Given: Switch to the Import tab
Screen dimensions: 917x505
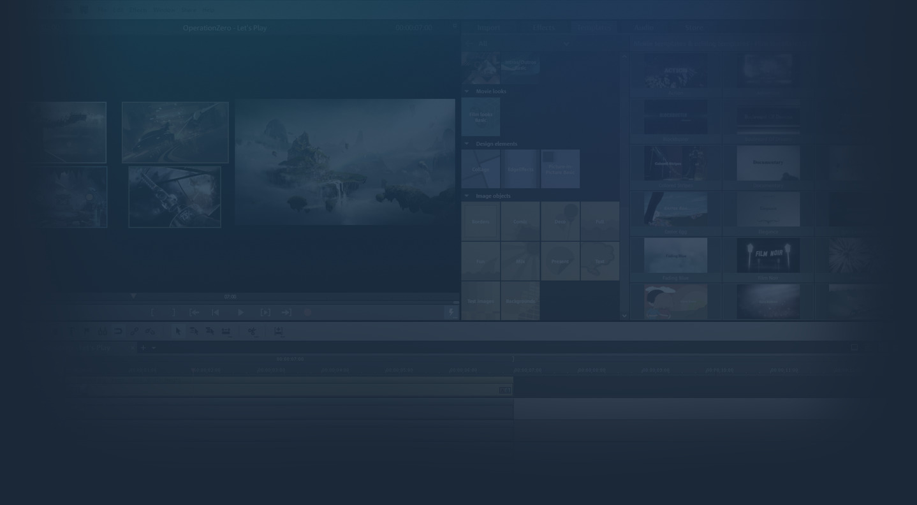Looking at the screenshot, I should pos(488,27).
